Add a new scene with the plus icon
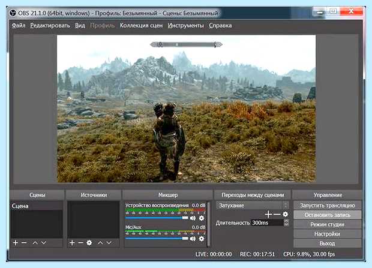The width and height of the screenshot is (372, 268). click(16, 243)
